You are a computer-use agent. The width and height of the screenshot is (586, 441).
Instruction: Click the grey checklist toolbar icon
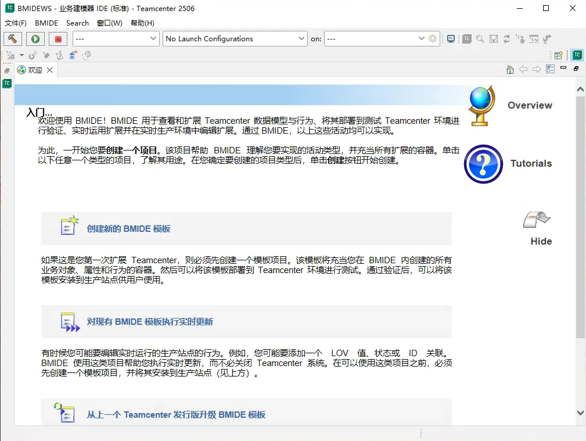point(59,56)
